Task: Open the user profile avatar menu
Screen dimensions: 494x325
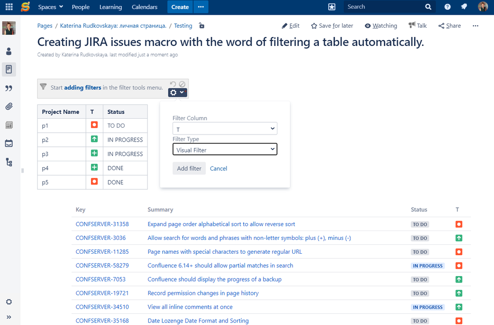Action: point(483,6)
